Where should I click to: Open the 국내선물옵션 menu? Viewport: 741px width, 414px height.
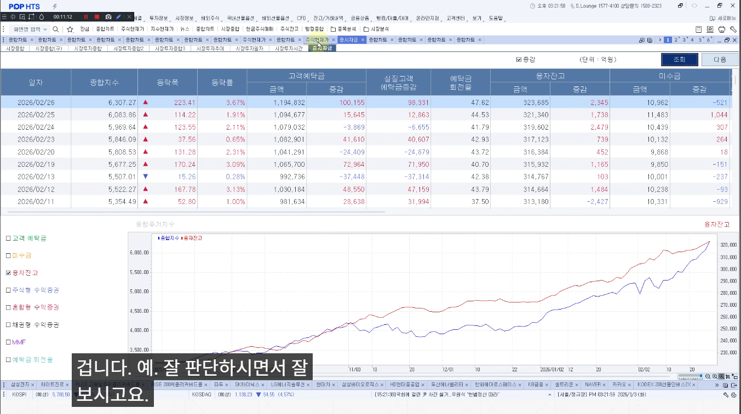(240, 18)
